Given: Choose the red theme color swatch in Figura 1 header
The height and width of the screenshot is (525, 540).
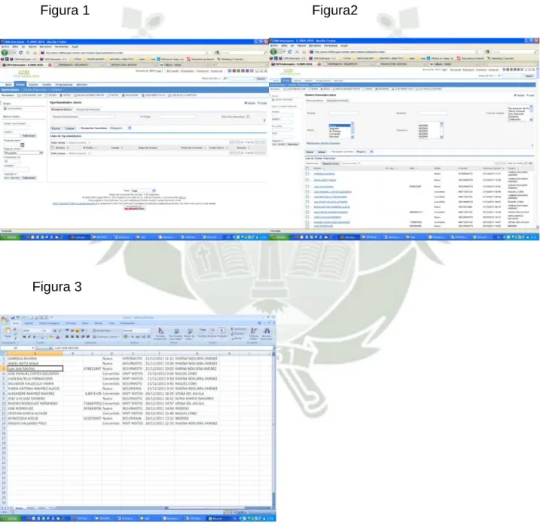Looking at the screenshot, I should point(234,71).
